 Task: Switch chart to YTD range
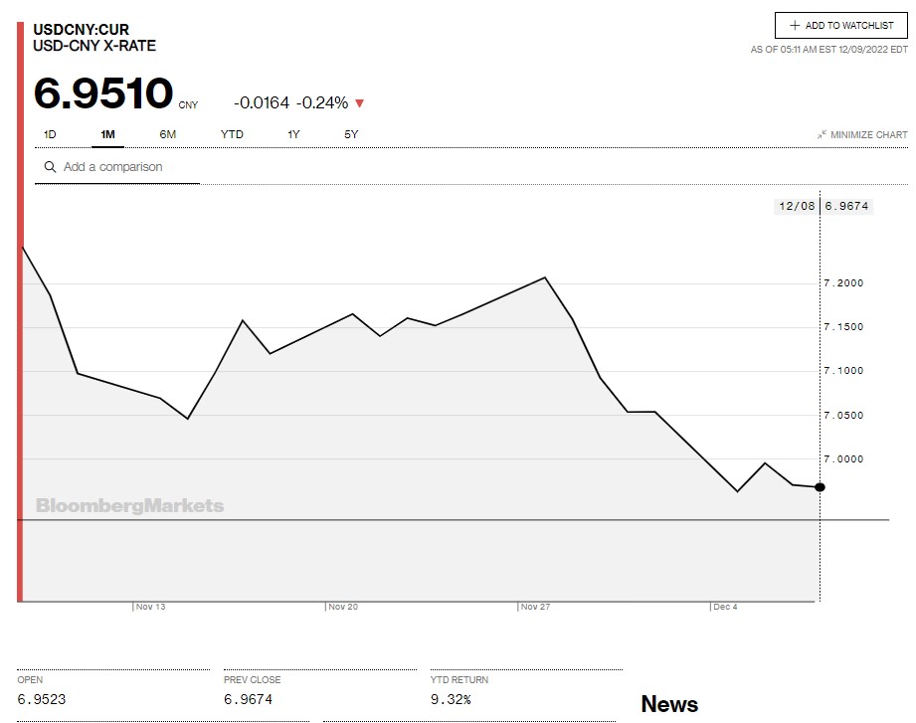pyautogui.click(x=232, y=134)
